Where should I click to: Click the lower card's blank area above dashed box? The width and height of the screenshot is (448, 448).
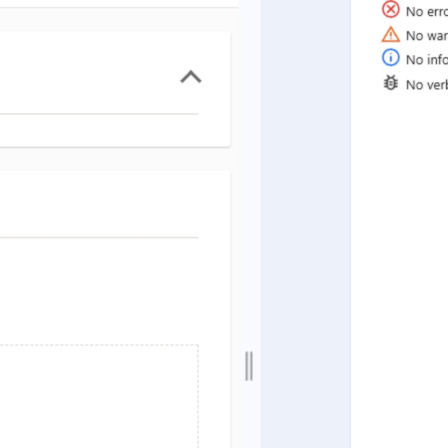[99, 291]
